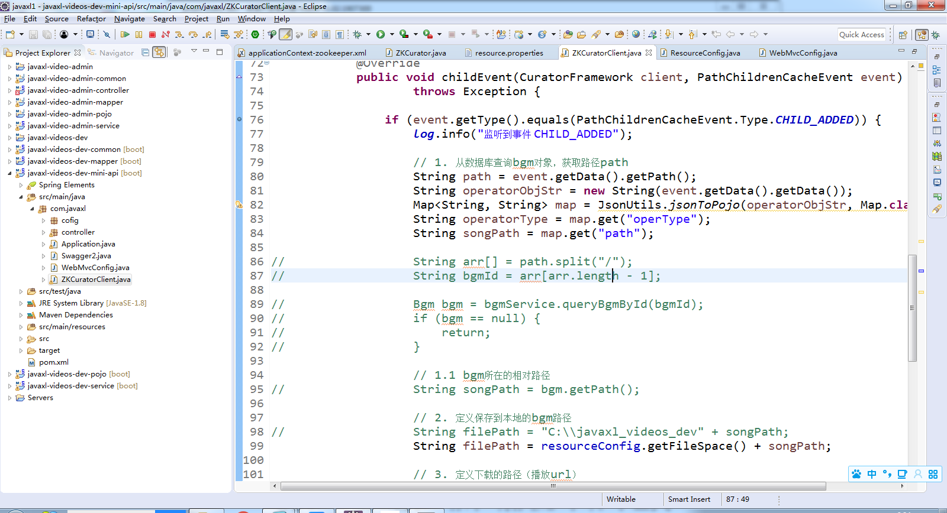The width and height of the screenshot is (947, 513).
Task: Expand the controller package
Action: [43, 232]
